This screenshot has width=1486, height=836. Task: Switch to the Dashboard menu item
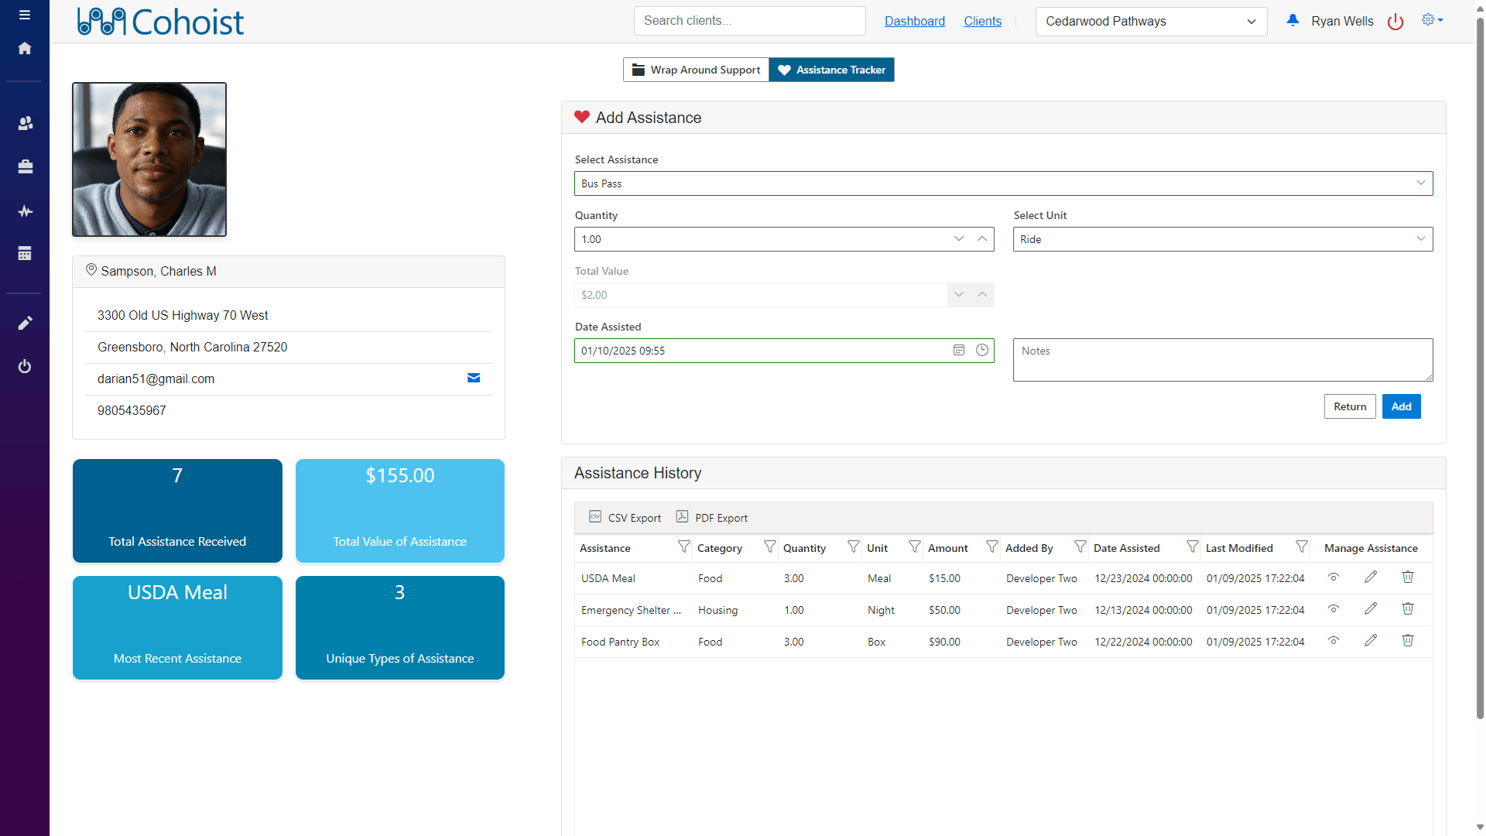coord(913,20)
